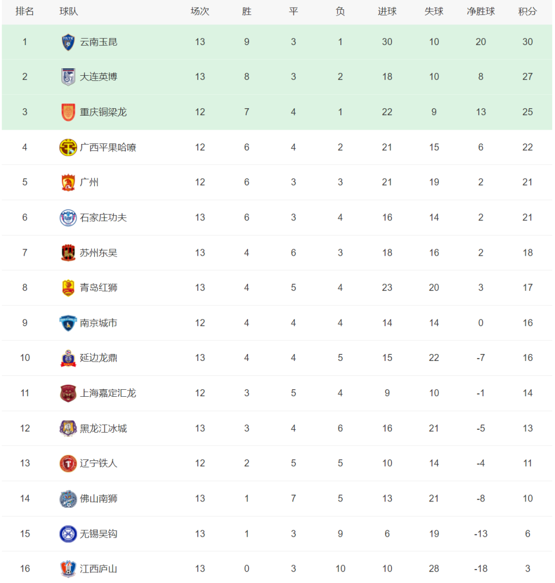
Task: Sort by the 净胜球 column header
Action: (480, 12)
